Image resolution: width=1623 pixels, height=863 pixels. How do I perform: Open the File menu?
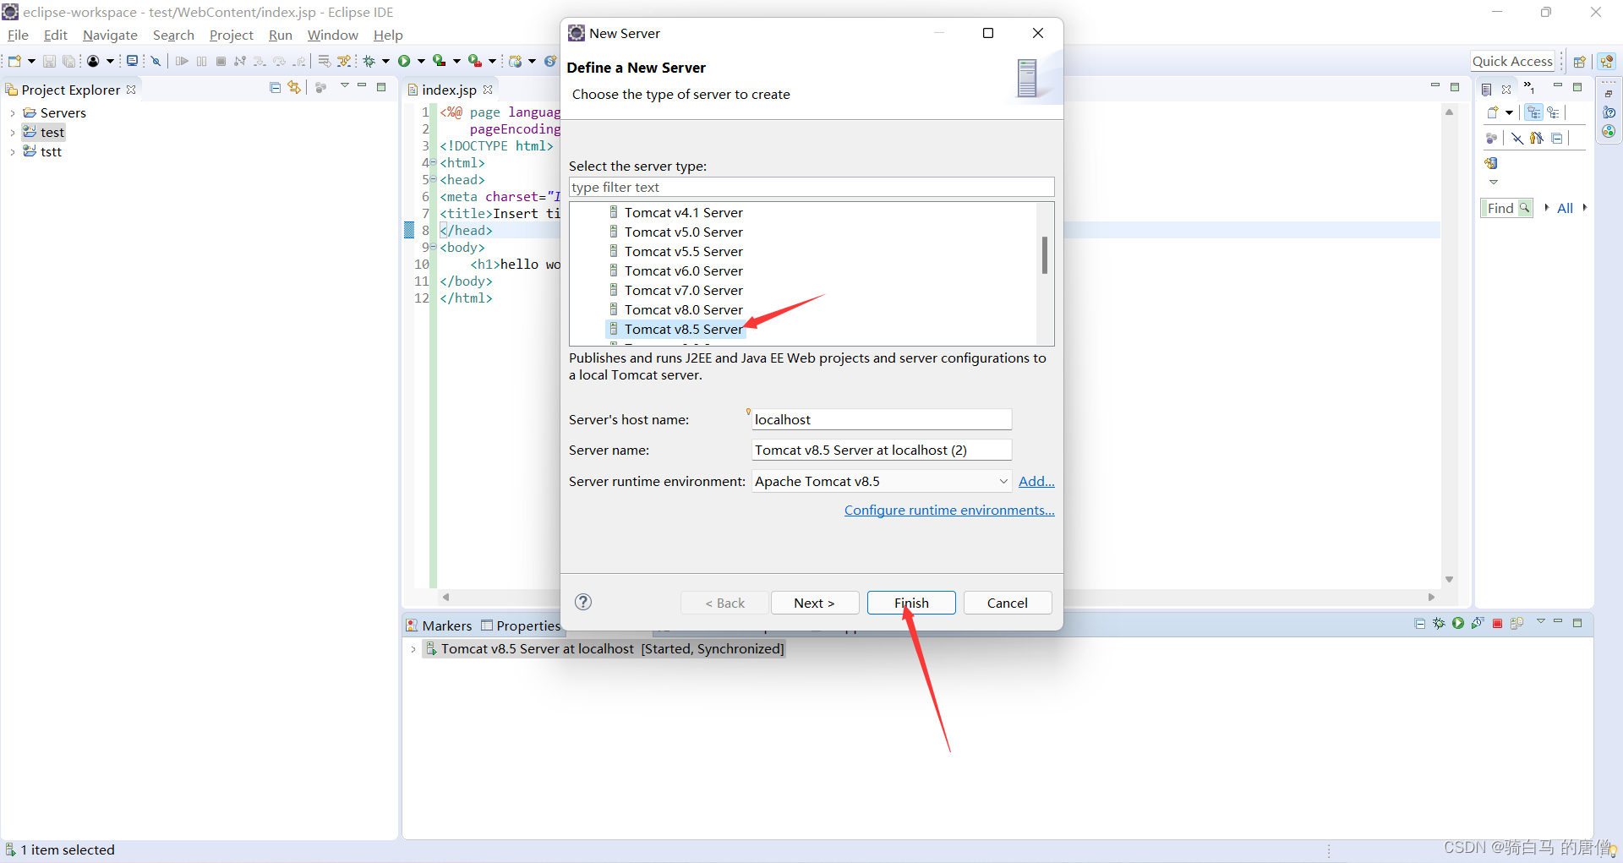(x=18, y=36)
